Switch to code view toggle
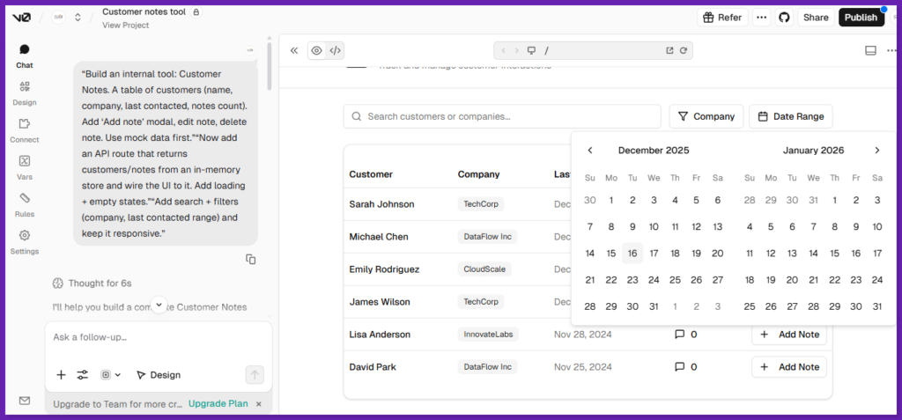Viewport: 902px width, 420px height. [336, 50]
